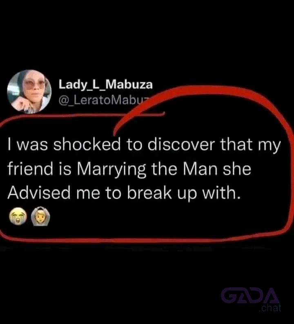Click the loudly crying face emoji
The width and height of the screenshot is (294, 324).
pyautogui.click(x=18, y=216)
